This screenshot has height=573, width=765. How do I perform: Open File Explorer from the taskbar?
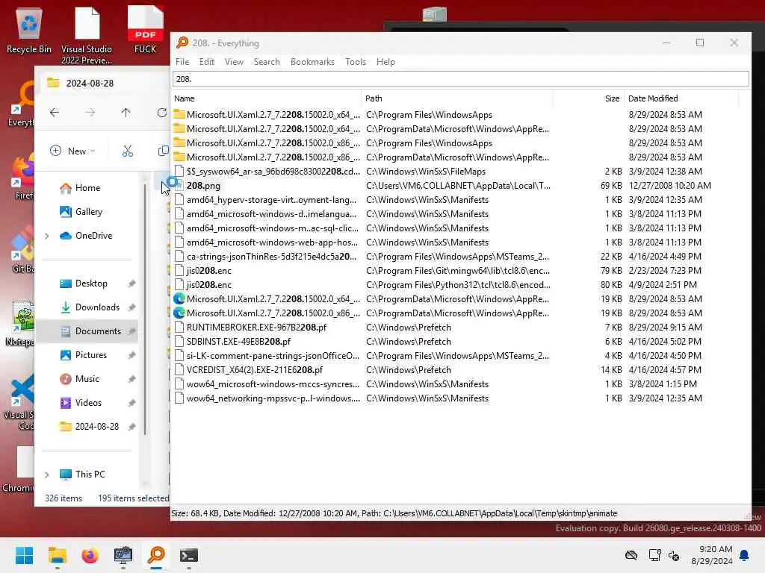click(x=58, y=555)
